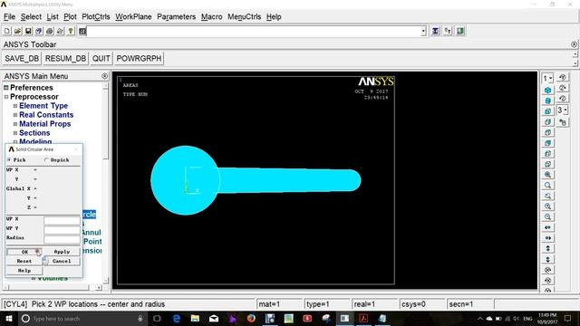This screenshot has height=326, width=580.
Task: Click the Zoom Out magnifier icon
Action: 547,217
